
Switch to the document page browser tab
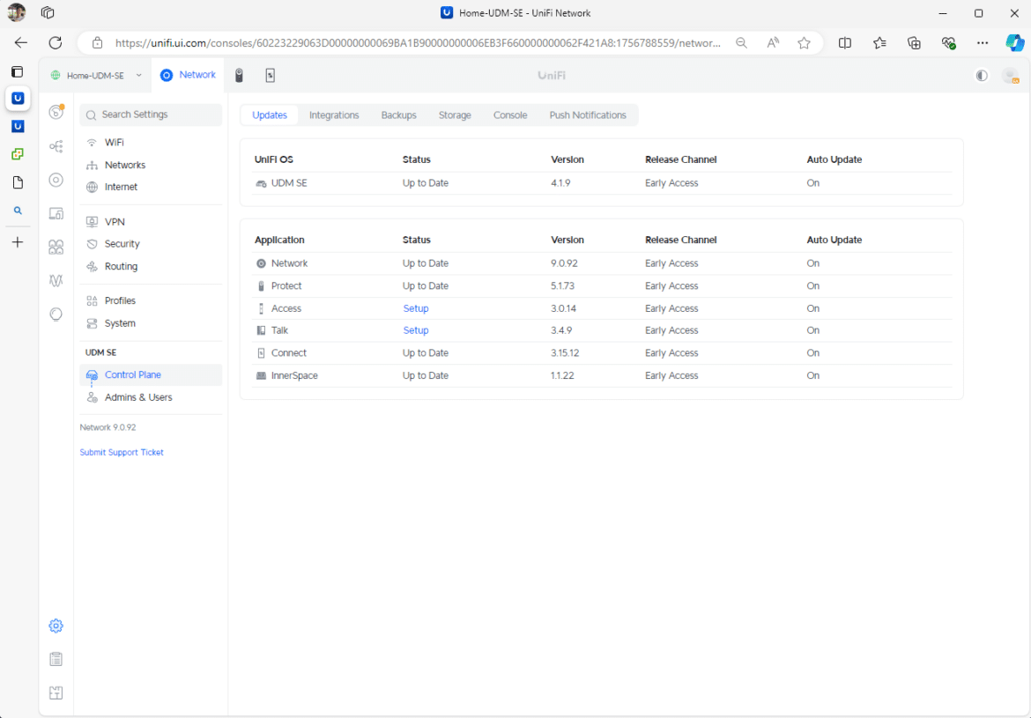(x=18, y=182)
